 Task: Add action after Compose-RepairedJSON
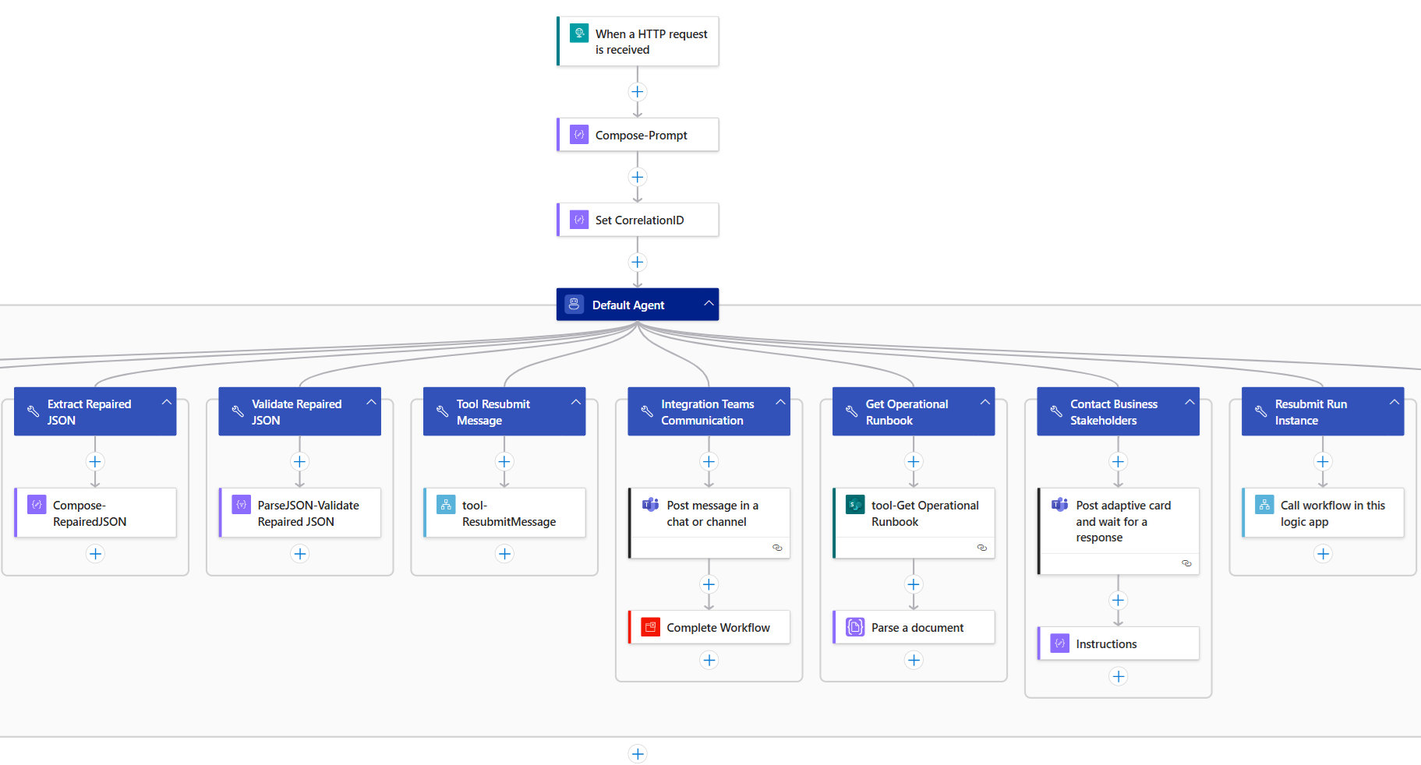pos(95,554)
